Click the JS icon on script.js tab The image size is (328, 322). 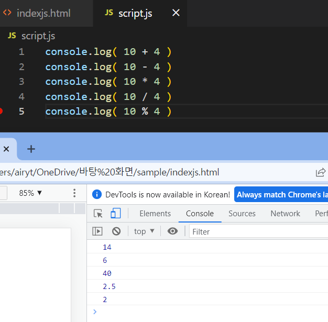pyautogui.click(x=109, y=13)
